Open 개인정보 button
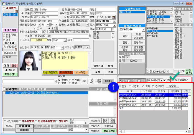This screenshot has height=135, width=194. point(10,70)
